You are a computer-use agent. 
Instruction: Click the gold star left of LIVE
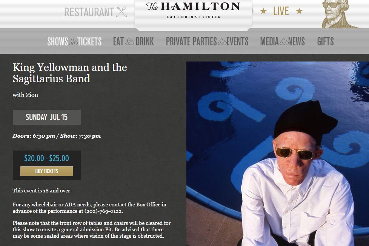[263, 11]
